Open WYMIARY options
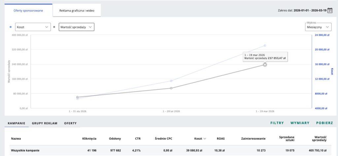Screen dimensions: 338x156 pos(300,123)
